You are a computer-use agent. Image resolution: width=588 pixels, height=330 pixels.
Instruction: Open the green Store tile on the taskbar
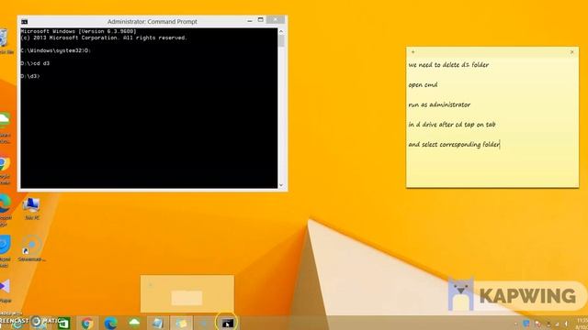click(63, 323)
